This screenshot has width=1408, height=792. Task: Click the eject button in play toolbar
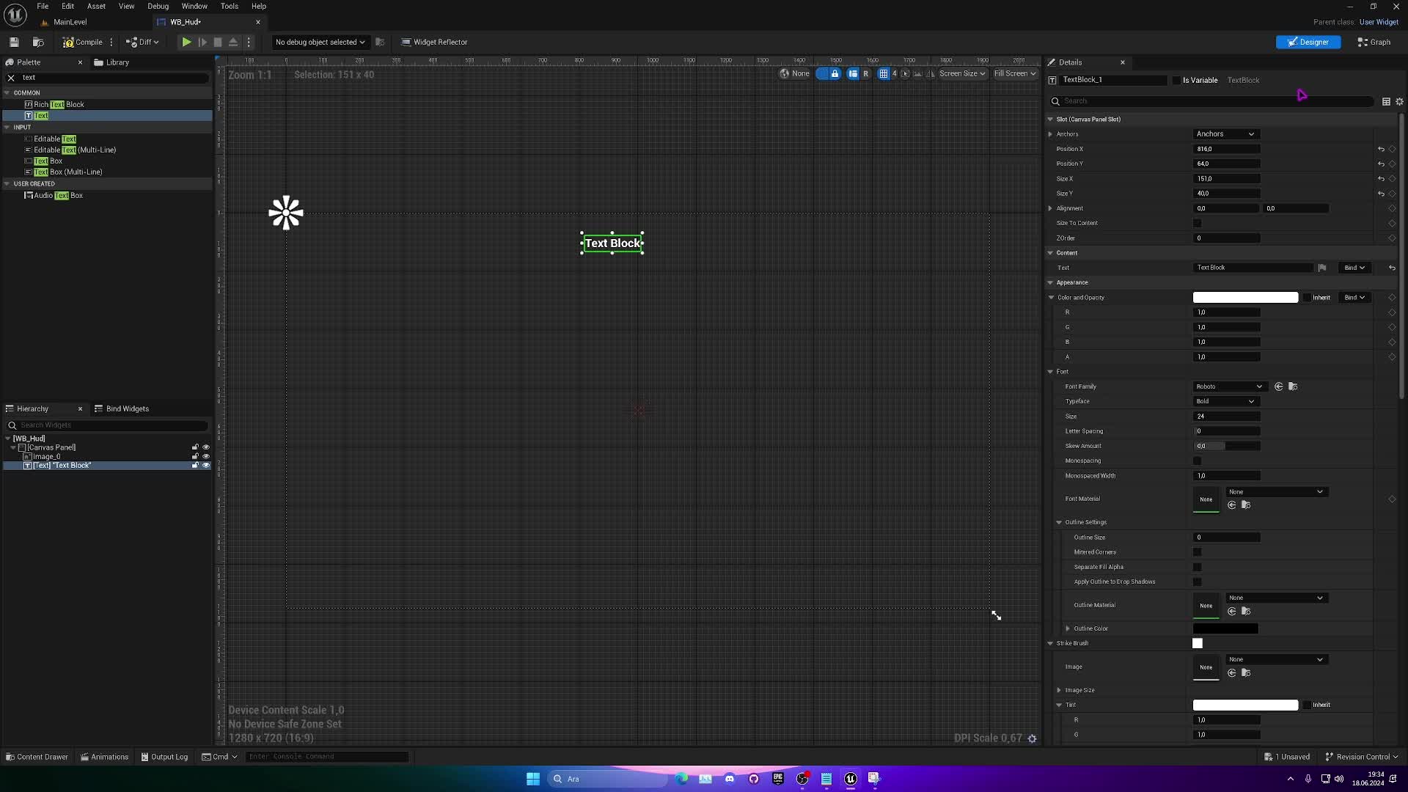[x=233, y=42]
